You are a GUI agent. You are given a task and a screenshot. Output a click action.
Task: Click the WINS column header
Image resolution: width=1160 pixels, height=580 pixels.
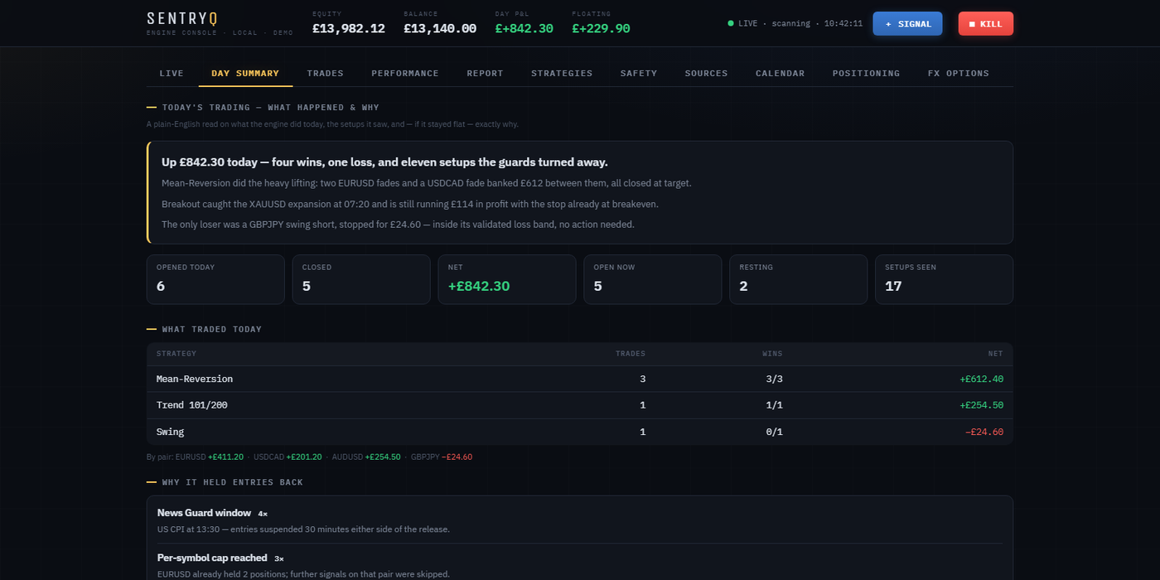point(771,354)
